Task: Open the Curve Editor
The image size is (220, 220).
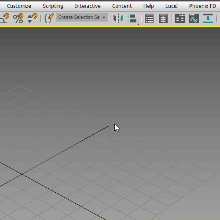Action: (x=194, y=18)
